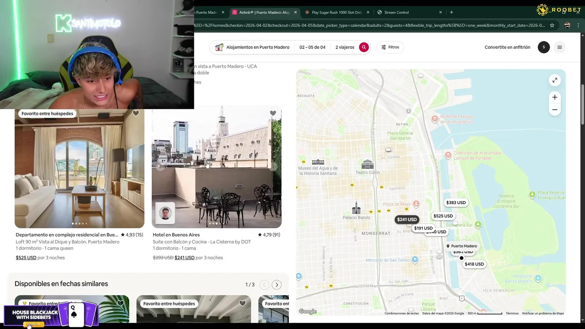The image size is (585, 329).
Task: Click the House Blackjack with Sidebets banner
Action: (x=51, y=314)
